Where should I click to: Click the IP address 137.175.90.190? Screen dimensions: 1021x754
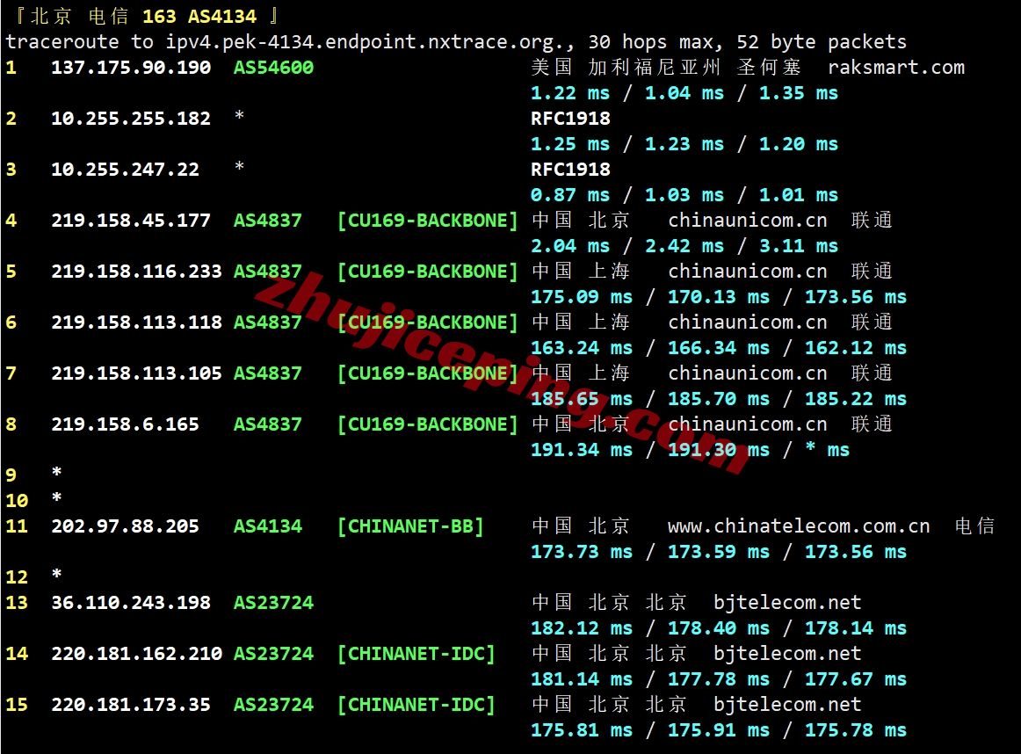131,68
